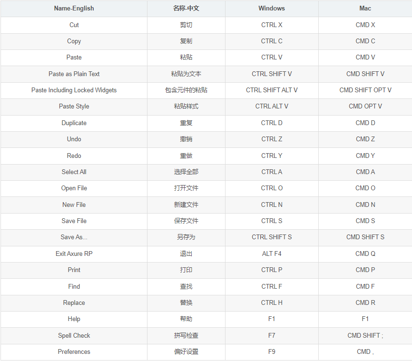
Task: Click the CMD OPT V cell
Action: click(x=365, y=106)
